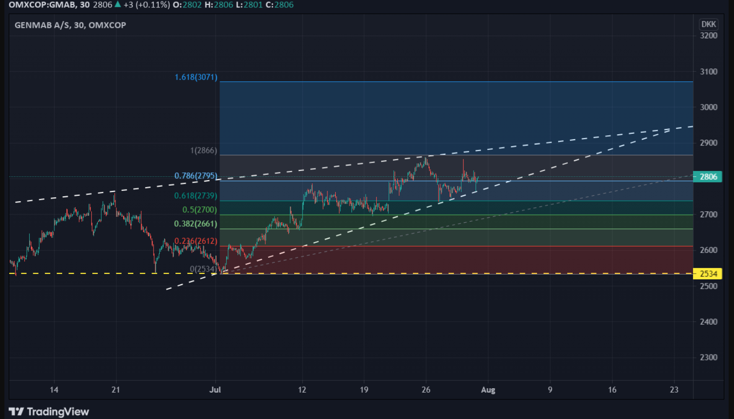Click the green up-arrow next to 2806
Screen dimensions: 734x419
coord(118,4)
